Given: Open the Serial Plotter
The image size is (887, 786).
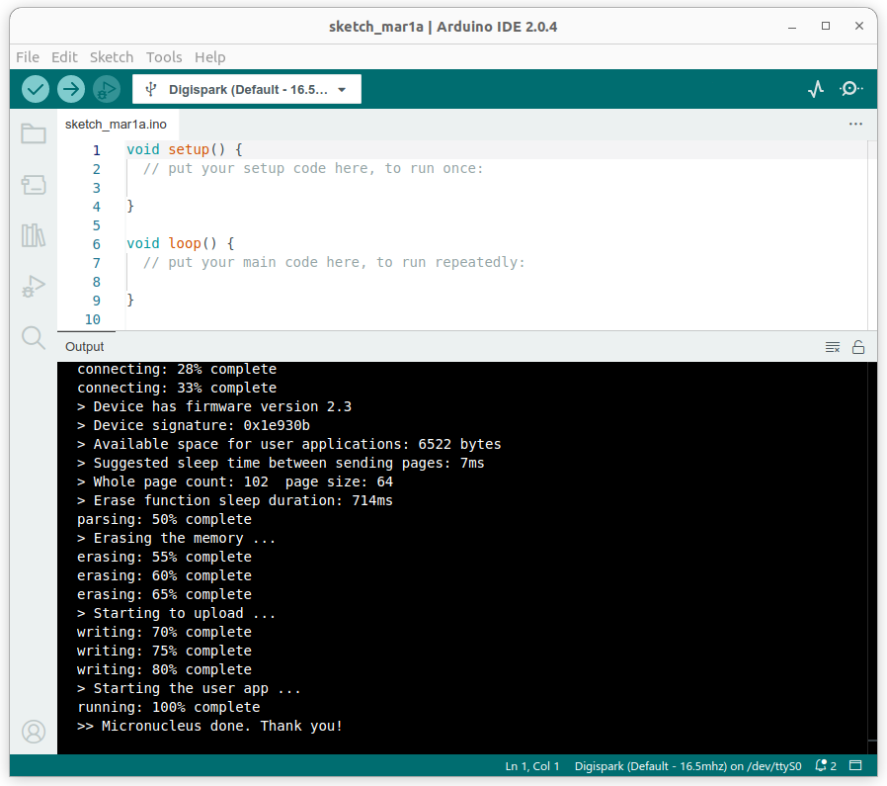Looking at the screenshot, I should point(816,89).
